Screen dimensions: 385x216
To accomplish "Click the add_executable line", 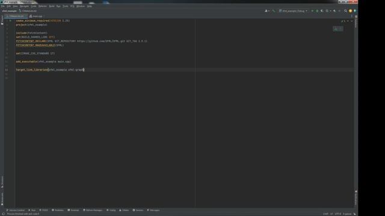I will click(44, 62).
